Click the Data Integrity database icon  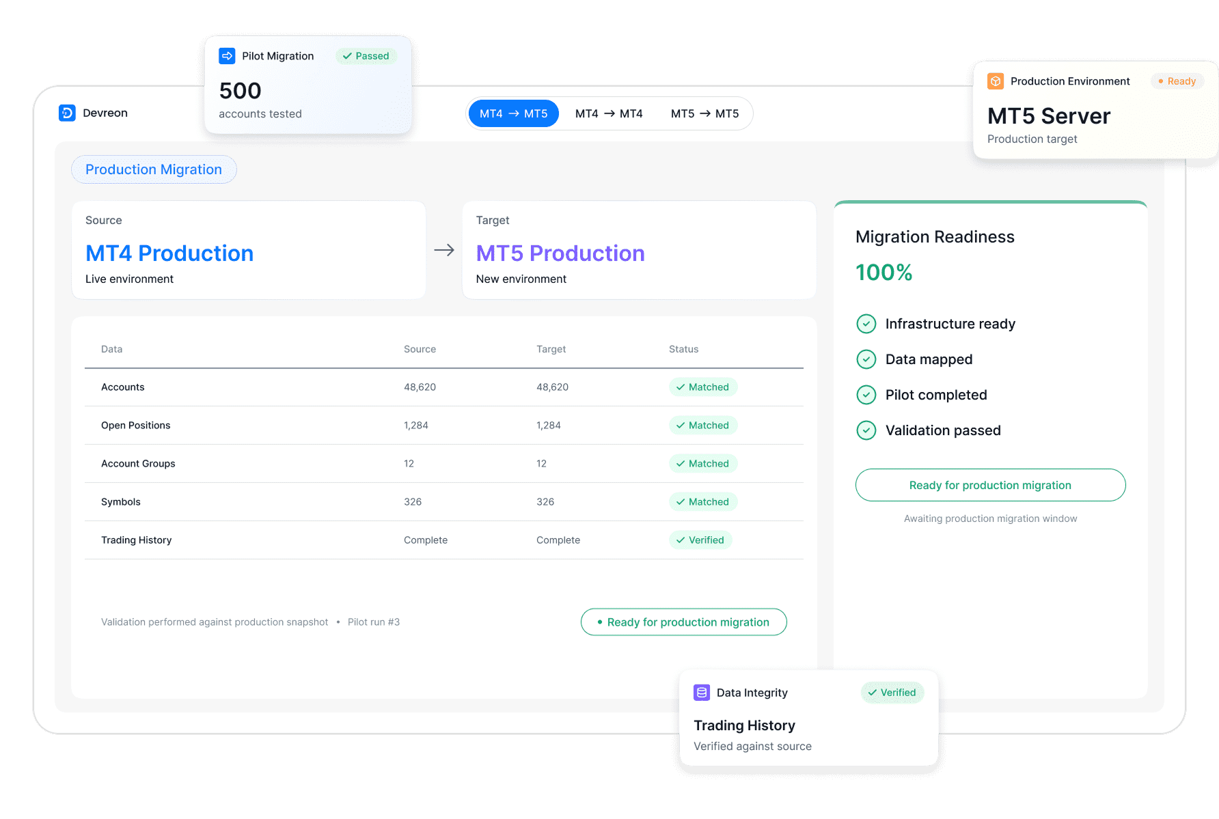702,693
